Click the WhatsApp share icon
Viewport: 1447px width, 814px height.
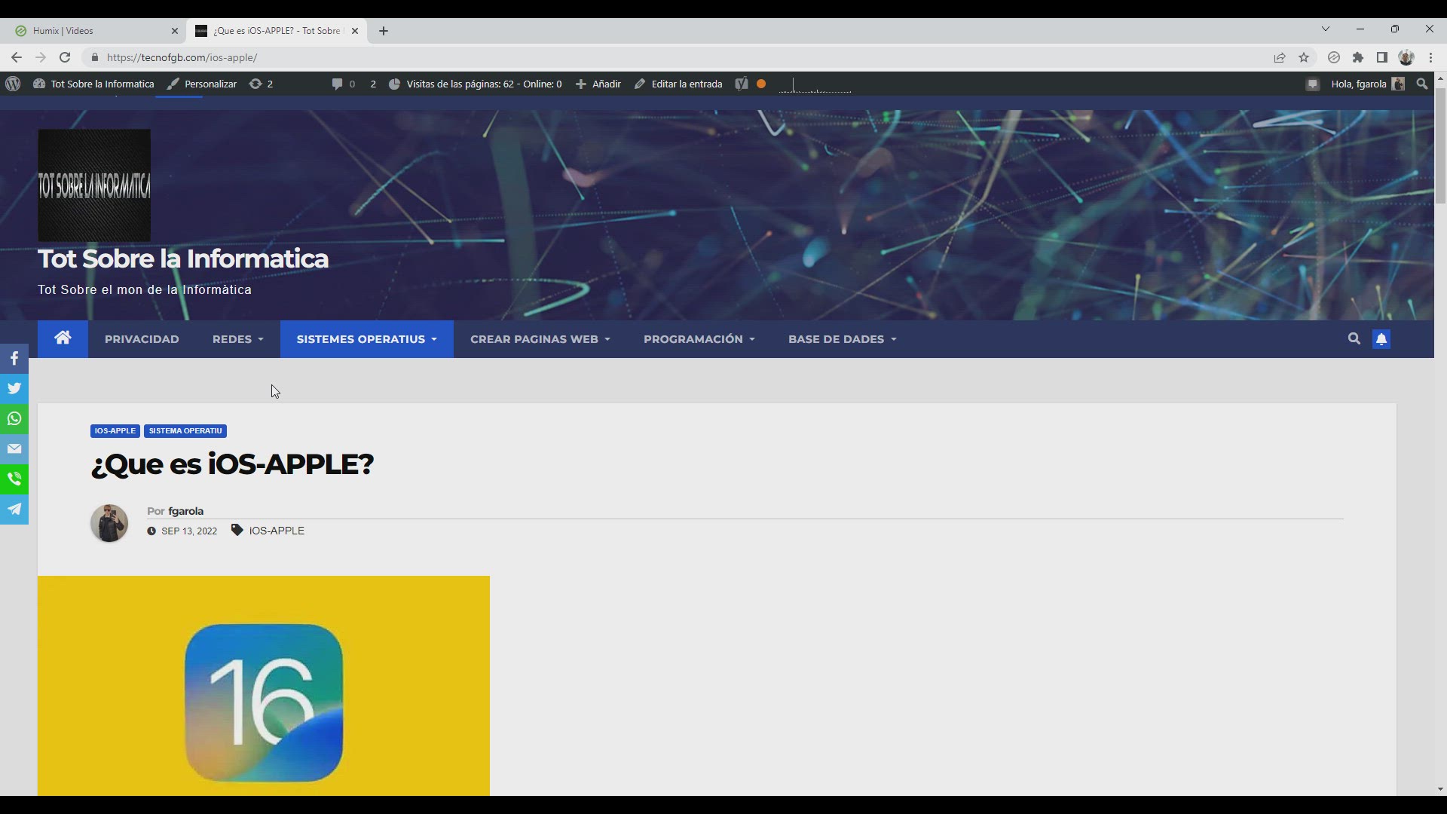(14, 419)
